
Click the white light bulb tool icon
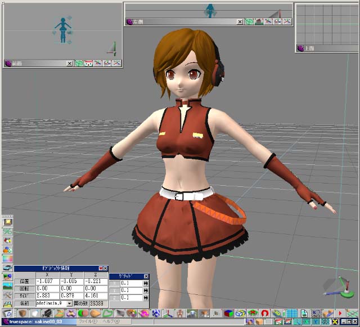pos(35,313)
